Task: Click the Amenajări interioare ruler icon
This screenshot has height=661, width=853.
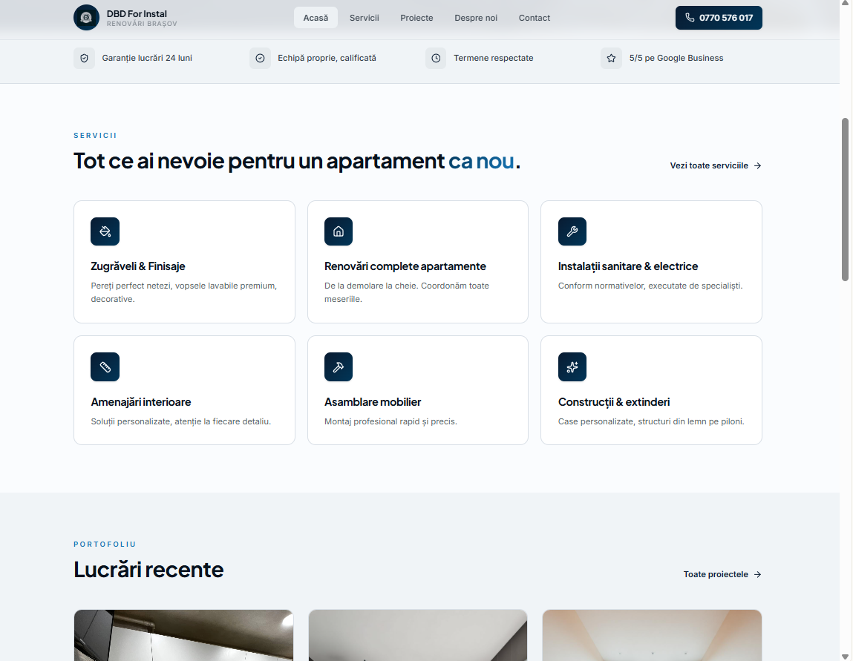Action: pyautogui.click(x=105, y=366)
